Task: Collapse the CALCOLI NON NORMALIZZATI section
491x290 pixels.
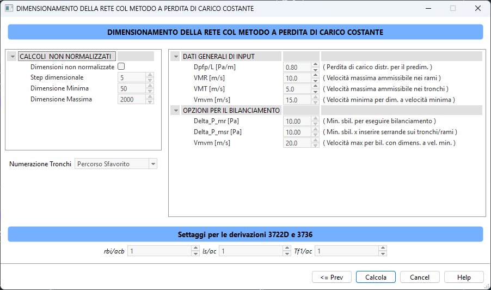Action: (x=13, y=57)
